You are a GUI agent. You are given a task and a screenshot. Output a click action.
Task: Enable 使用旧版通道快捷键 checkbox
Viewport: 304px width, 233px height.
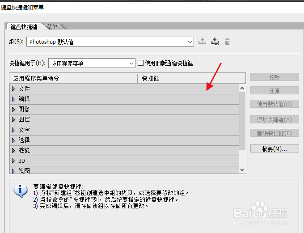click(140, 63)
